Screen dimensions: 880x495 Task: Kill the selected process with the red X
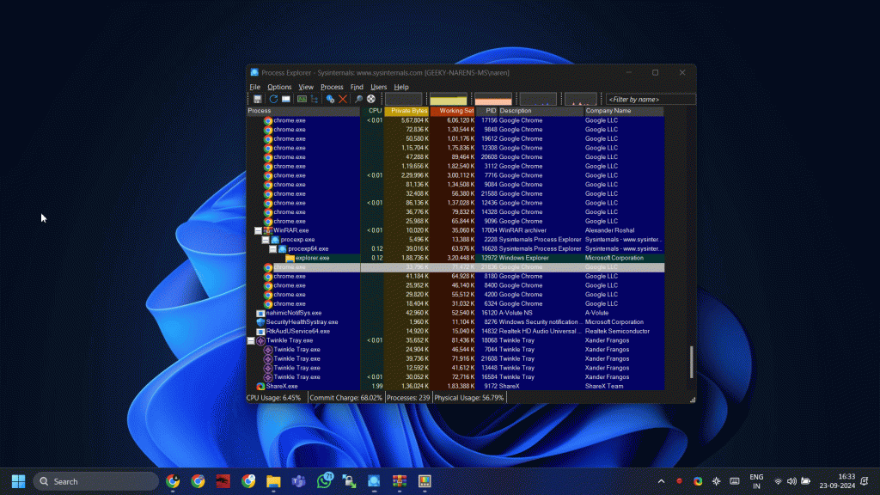pyautogui.click(x=342, y=97)
